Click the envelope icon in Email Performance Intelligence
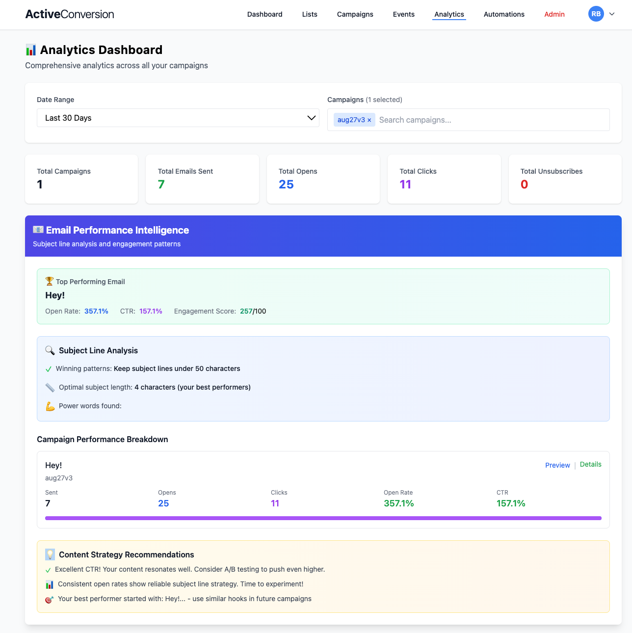 tap(38, 230)
